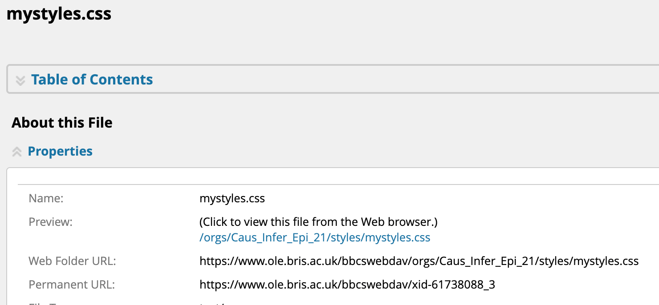Collapse the Properties double-chevron icon

pyautogui.click(x=17, y=152)
